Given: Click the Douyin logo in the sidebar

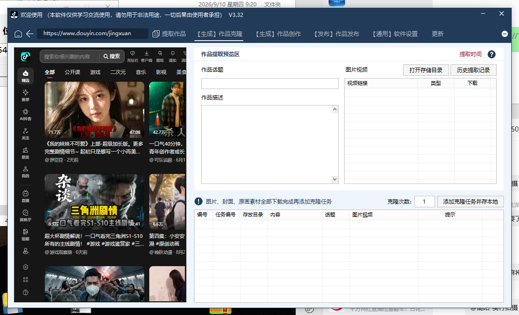Looking at the screenshot, I should click(26, 57).
